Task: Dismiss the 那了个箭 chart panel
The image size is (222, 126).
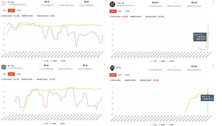Action: [105, 65]
